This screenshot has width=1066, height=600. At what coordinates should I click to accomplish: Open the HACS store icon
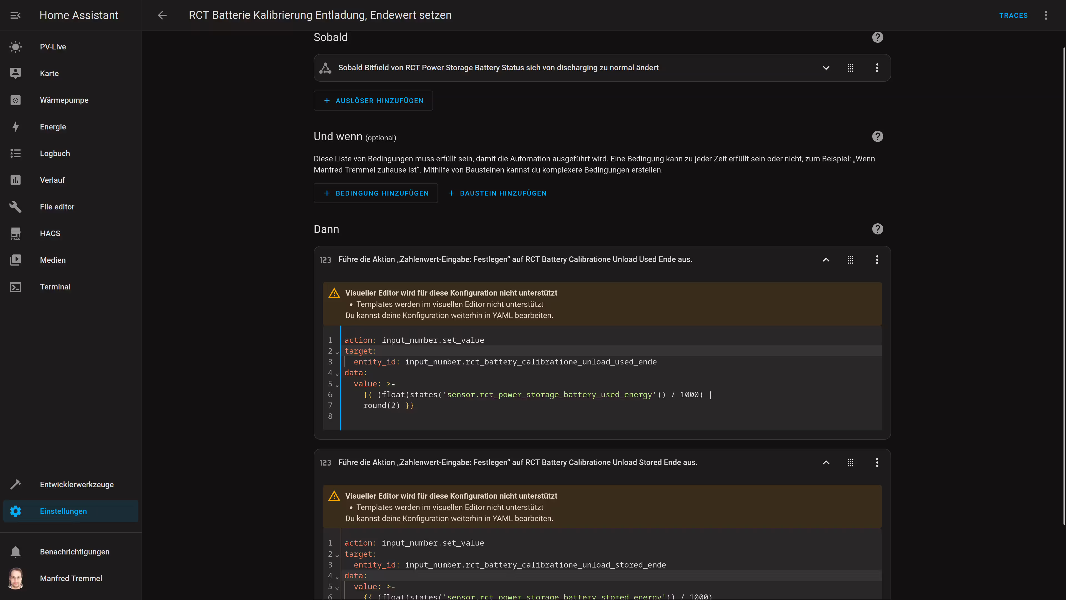[16, 234]
